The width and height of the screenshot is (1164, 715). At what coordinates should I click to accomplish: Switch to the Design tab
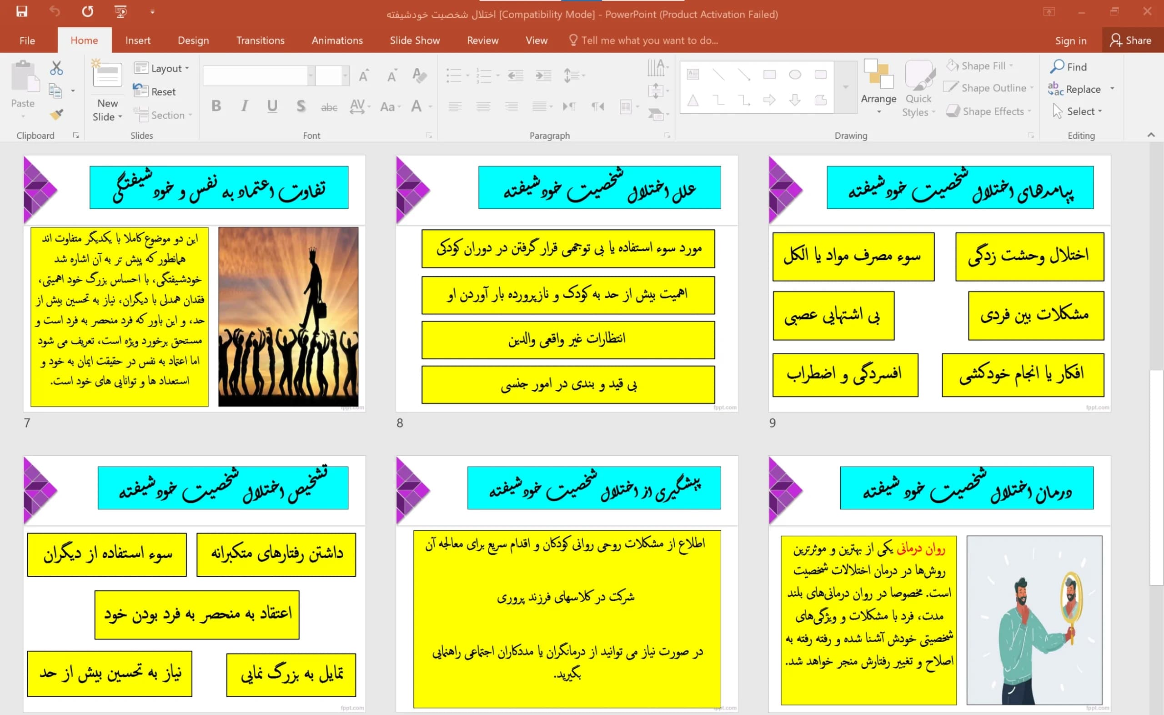pyautogui.click(x=193, y=40)
